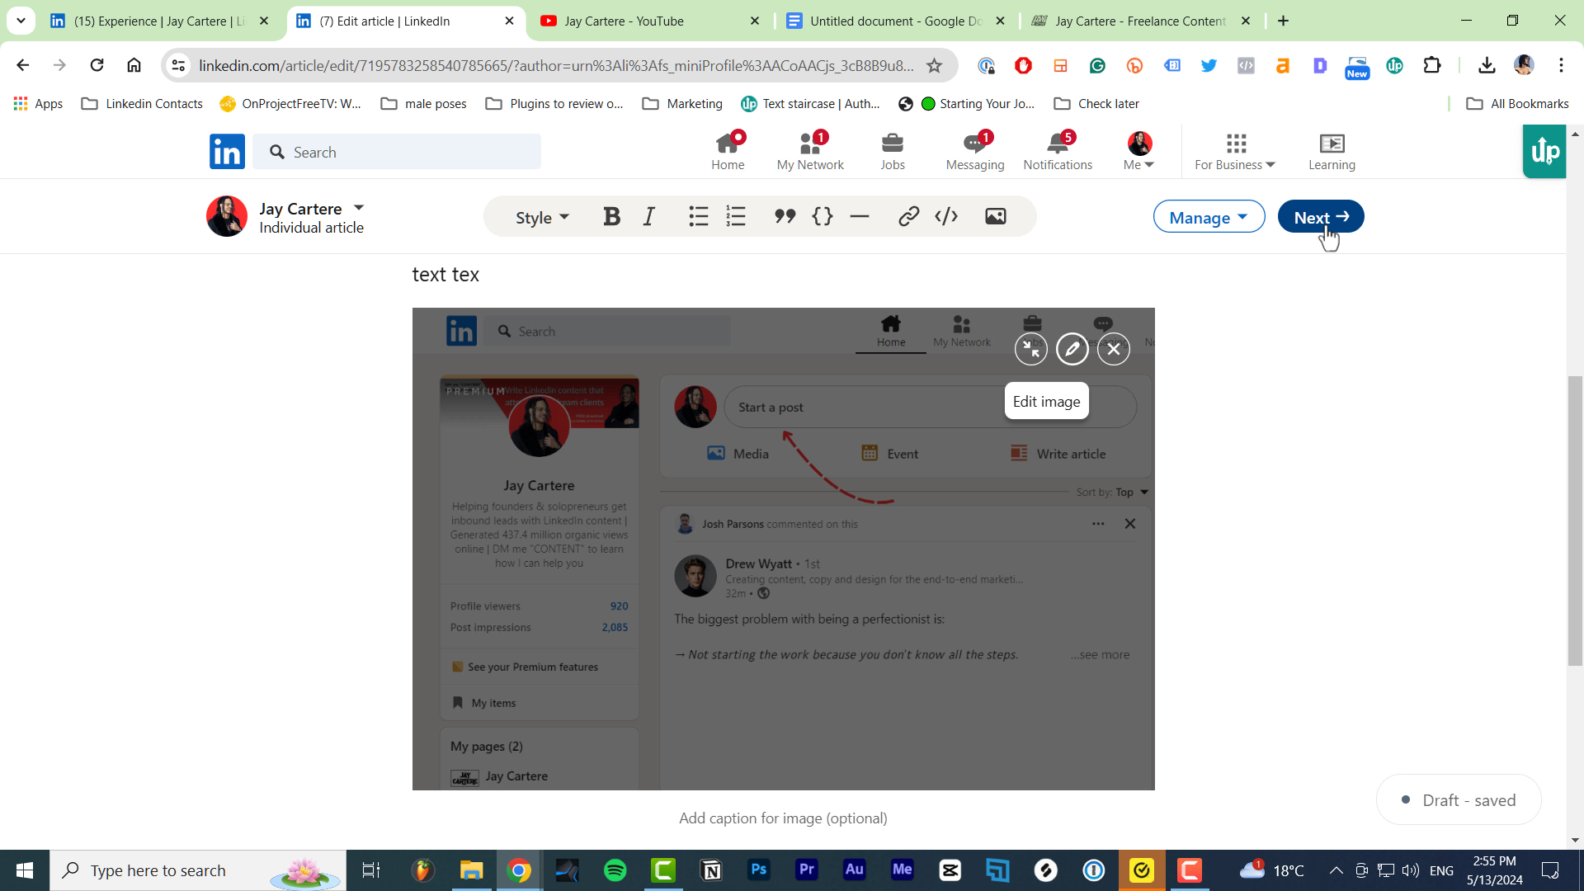1584x891 pixels.
Task: Insert a horizontal divider line
Action: 860,216
